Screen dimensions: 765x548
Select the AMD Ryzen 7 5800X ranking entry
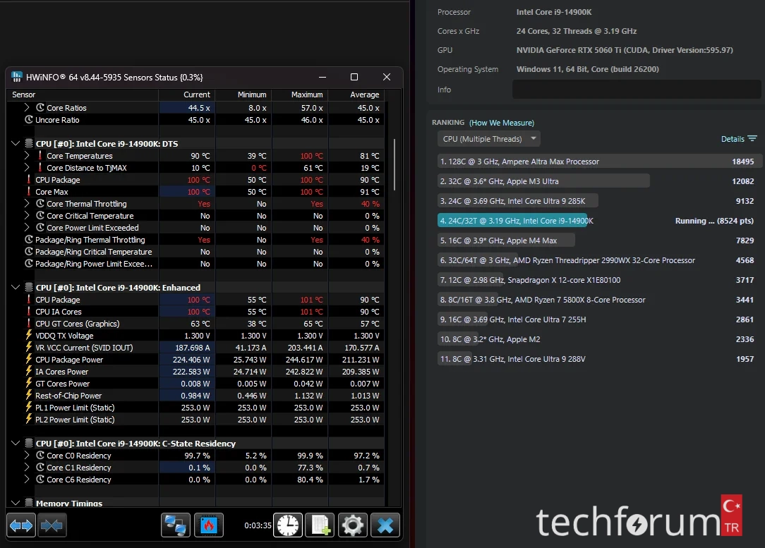pyautogui.click(x=598, y=300)
